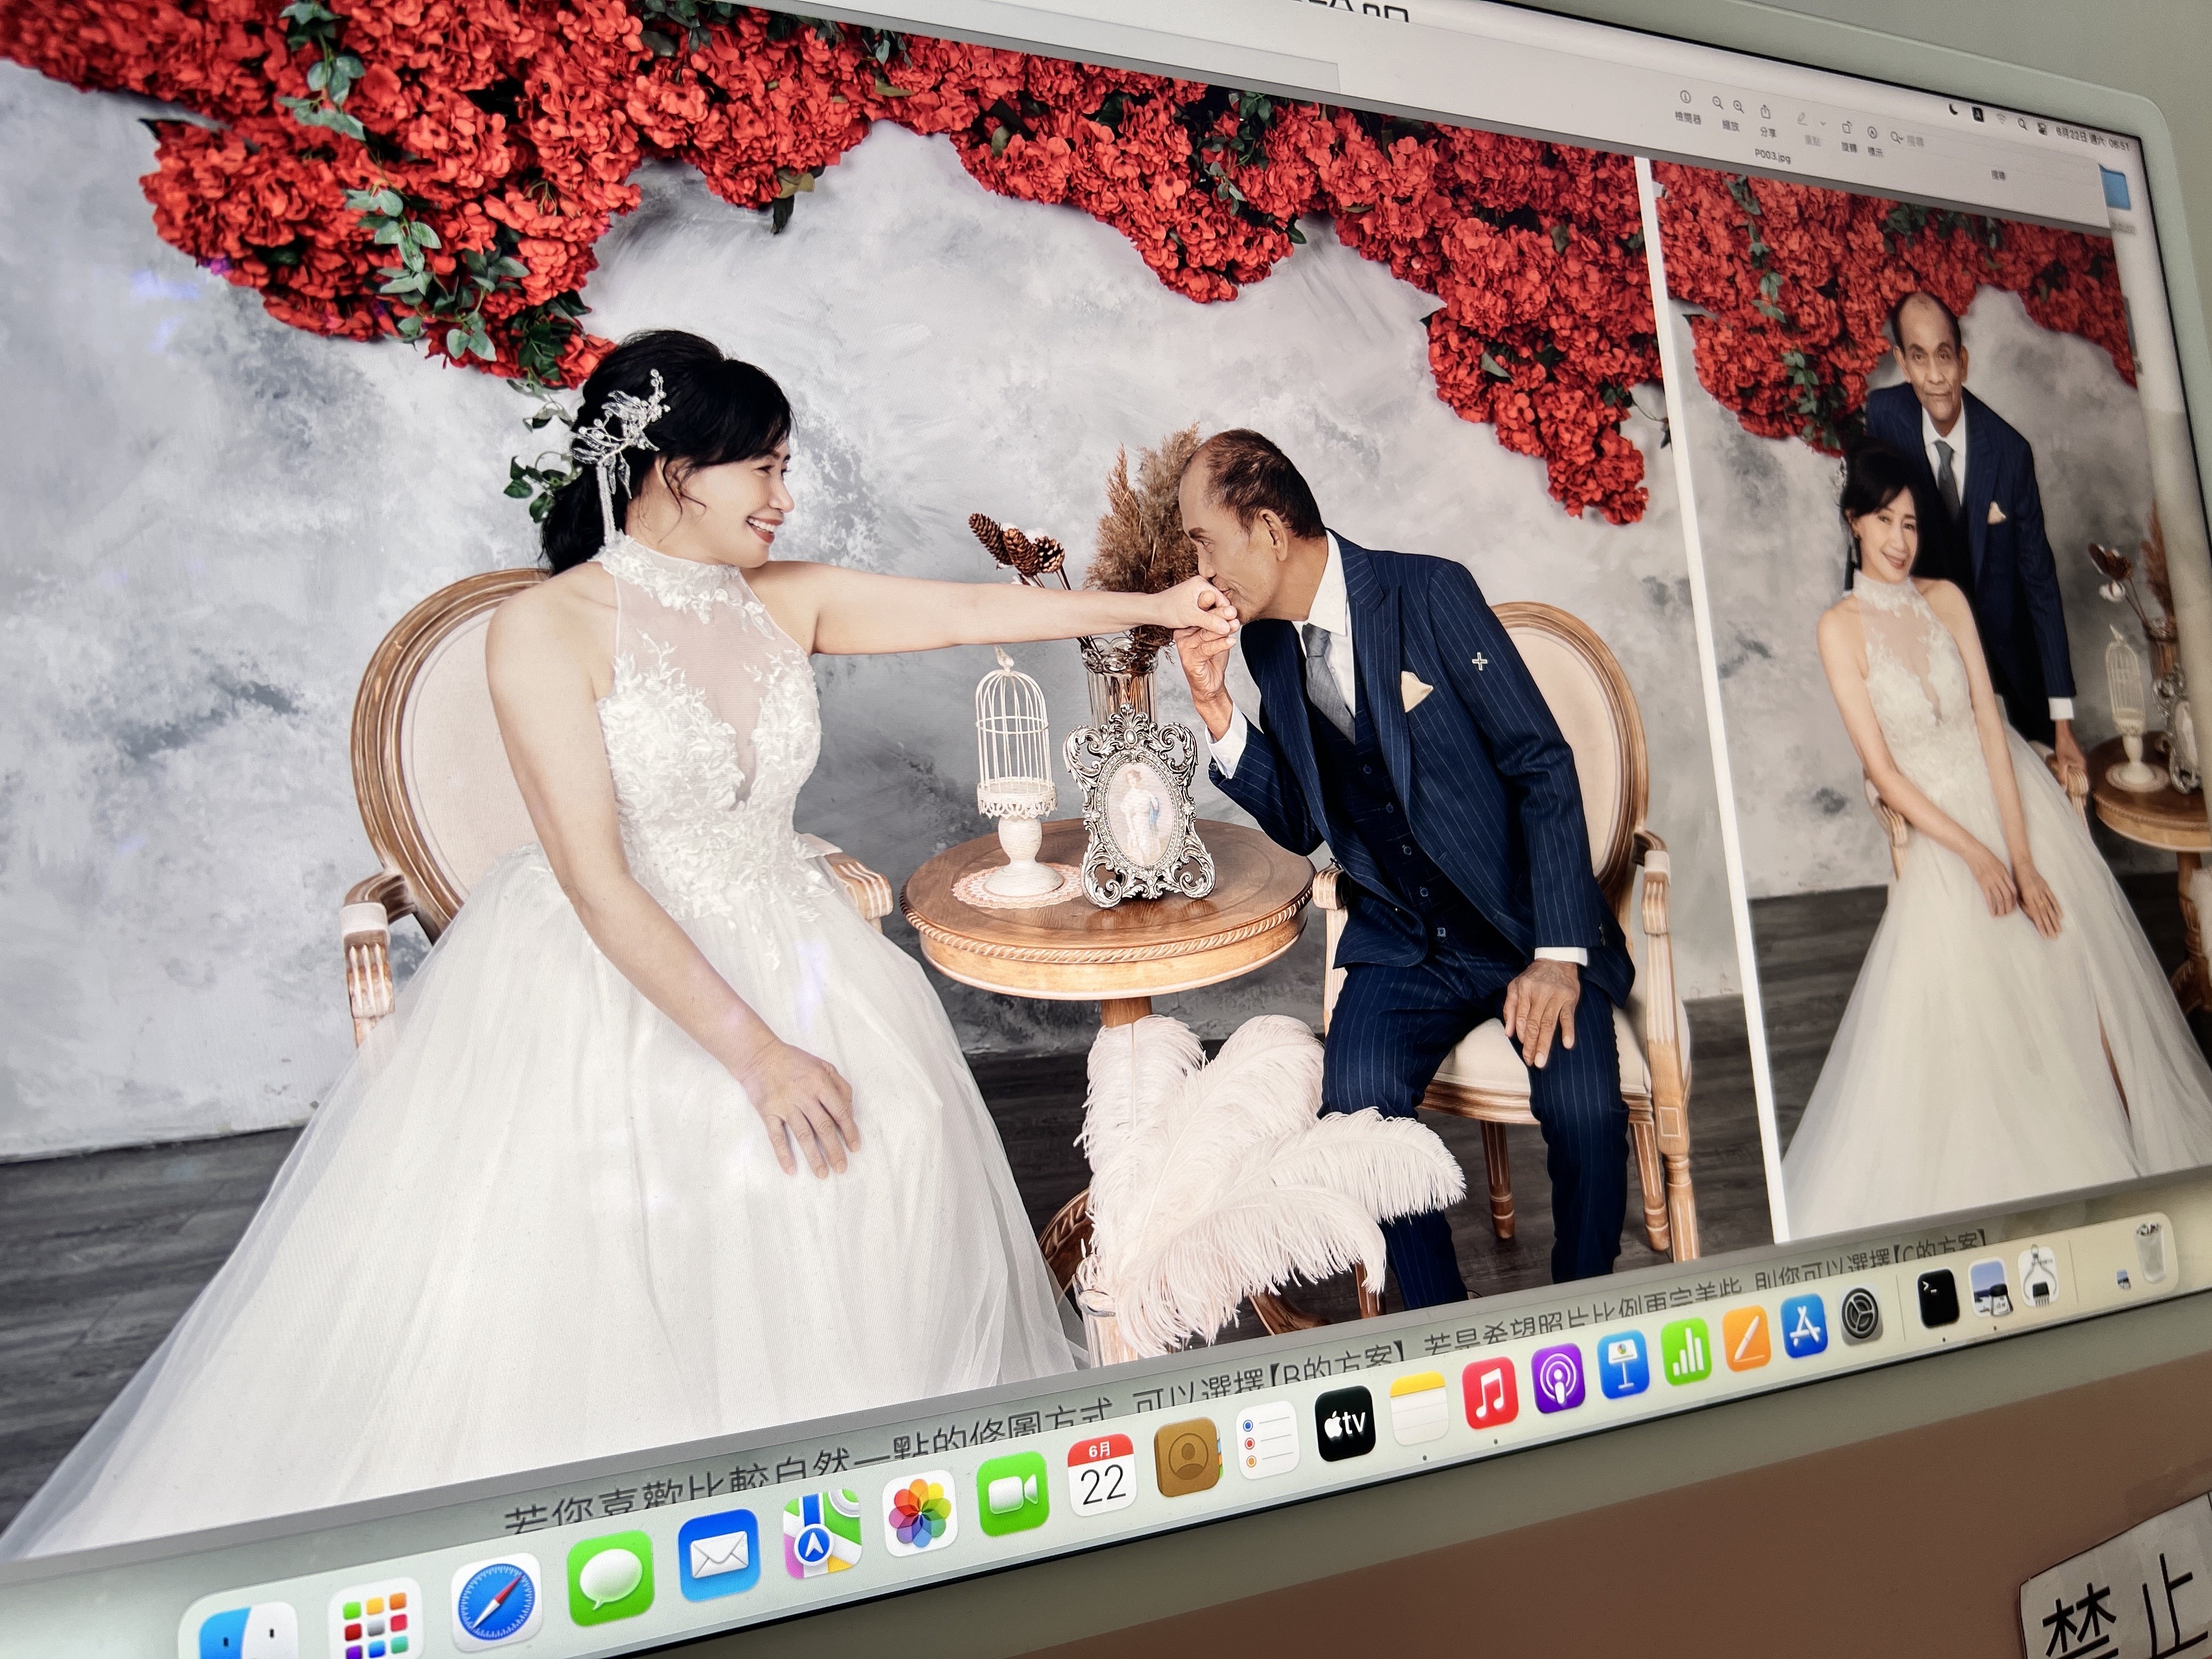
Task: Open Notes from the Dock
Action: (1419, 1408)
